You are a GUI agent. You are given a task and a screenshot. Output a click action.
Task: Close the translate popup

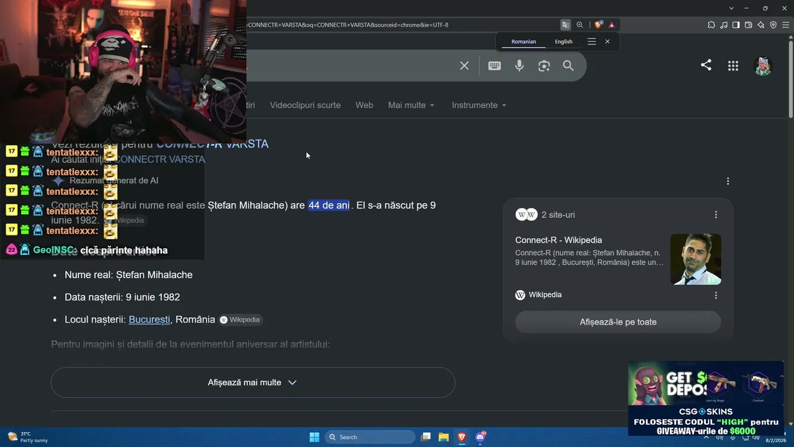[x=607, y=42]
